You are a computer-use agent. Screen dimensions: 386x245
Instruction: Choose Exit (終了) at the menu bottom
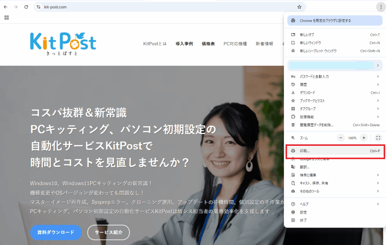335,220
